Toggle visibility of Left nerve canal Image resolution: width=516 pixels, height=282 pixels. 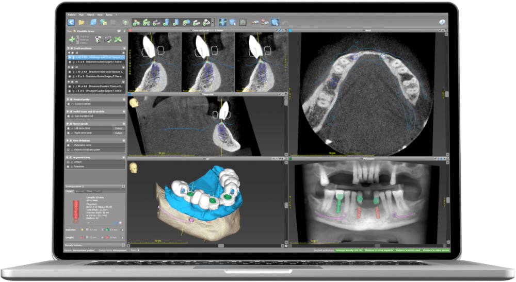tap(69, 128)
